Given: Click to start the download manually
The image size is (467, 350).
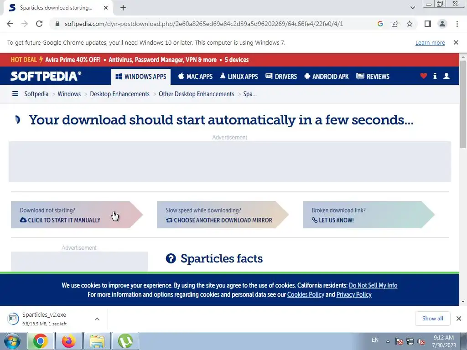Looking at the screenshot, I should pyautogui.click(x=77, y=215).
